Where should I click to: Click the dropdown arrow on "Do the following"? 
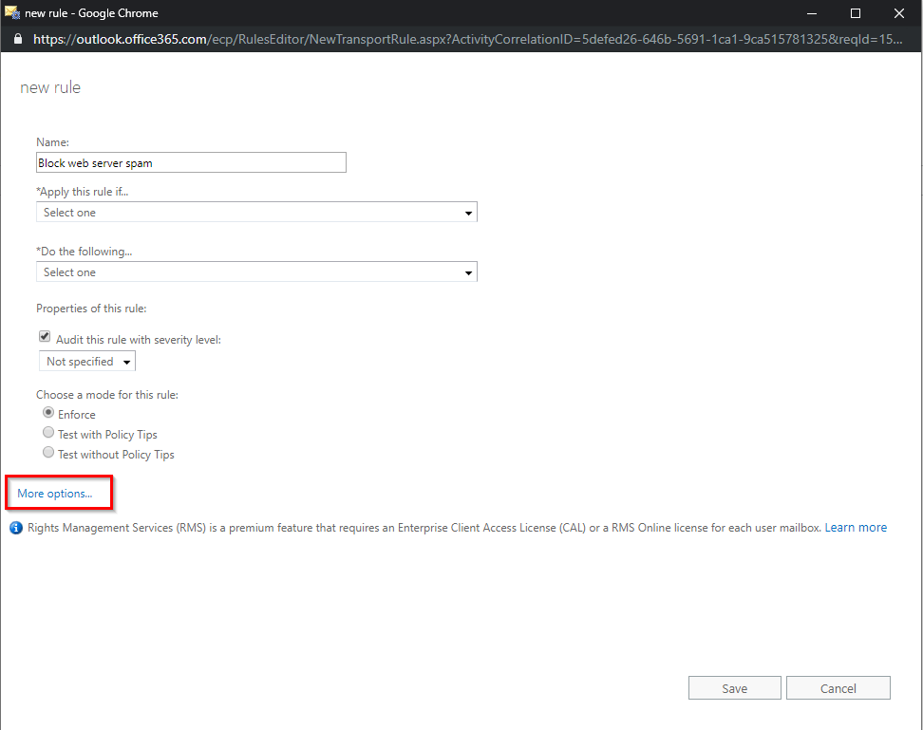point(467,271)
